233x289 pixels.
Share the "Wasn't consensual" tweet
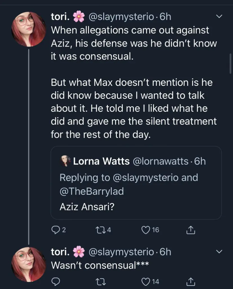[x=190, y=281]
